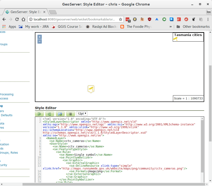Insert image button in Style Editor toolbar

click(x=60, y=114)
